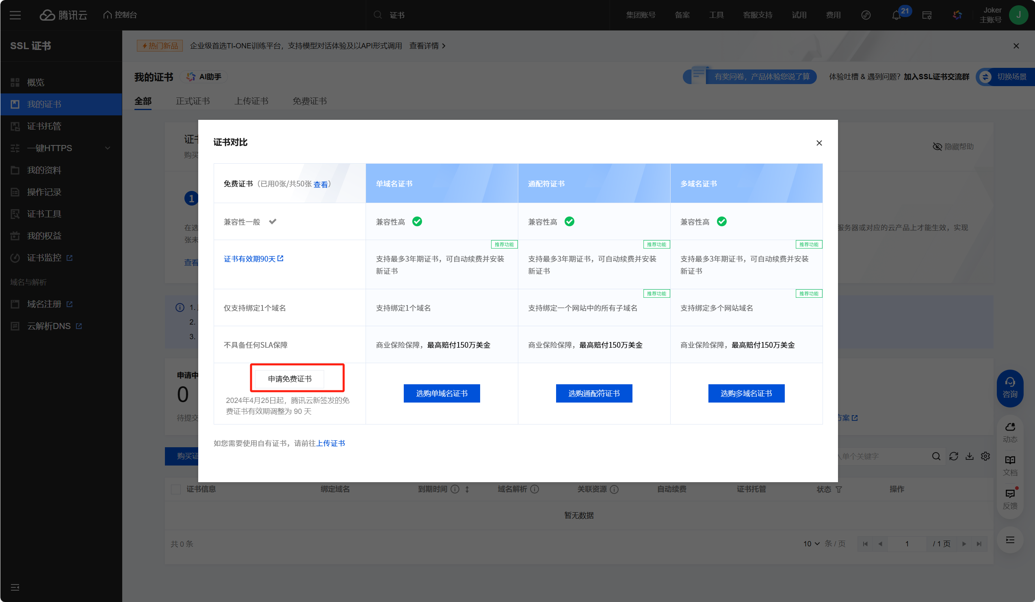Click the 切换场景 switch button
The width and height of the screenshot is (1035, 602).
1005,77
